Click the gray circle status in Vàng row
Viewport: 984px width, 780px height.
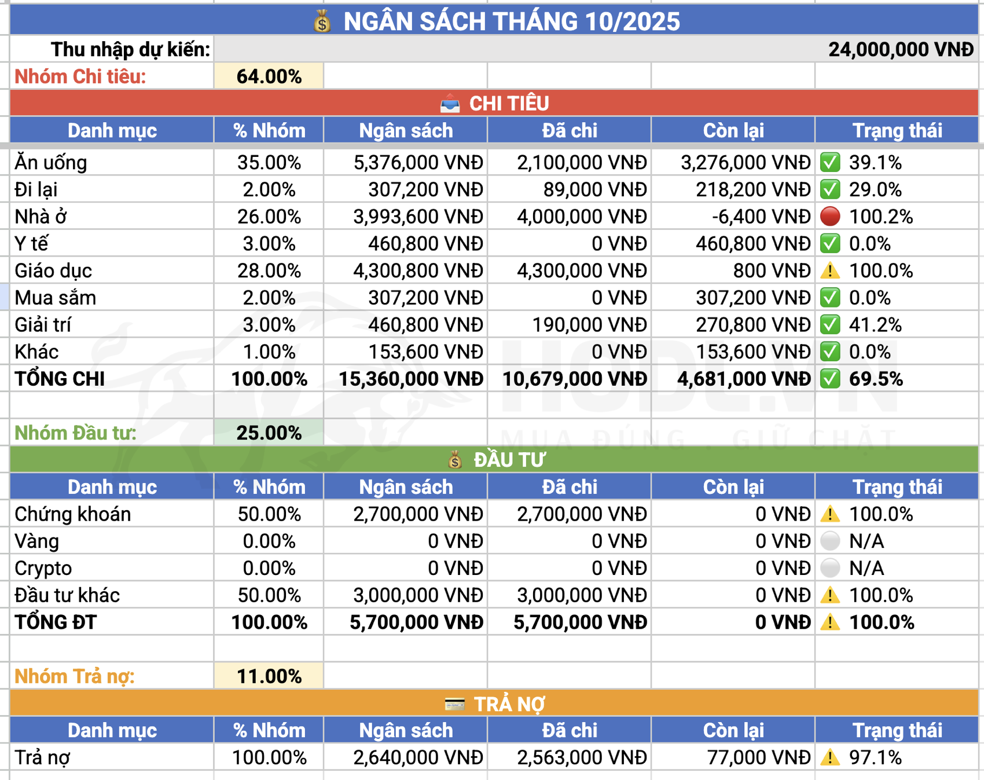pyautogui.click(x=830, y=541)
